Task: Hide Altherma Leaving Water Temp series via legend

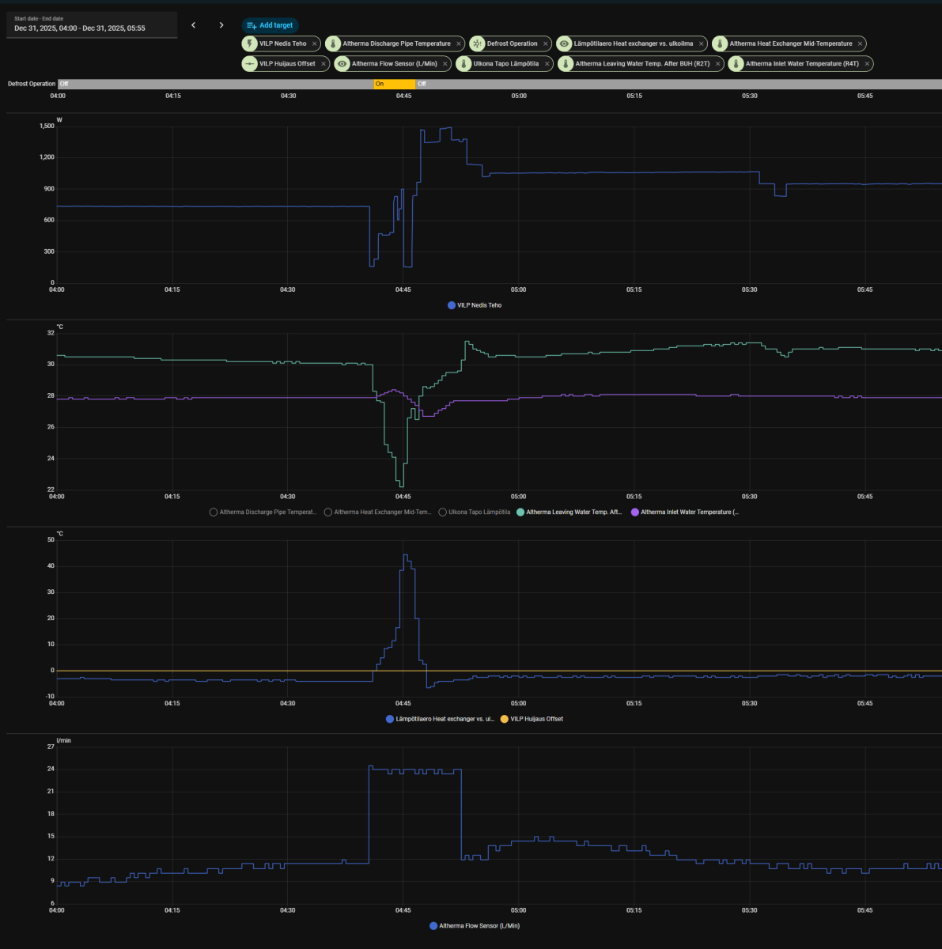Action: tap(569, 512)
